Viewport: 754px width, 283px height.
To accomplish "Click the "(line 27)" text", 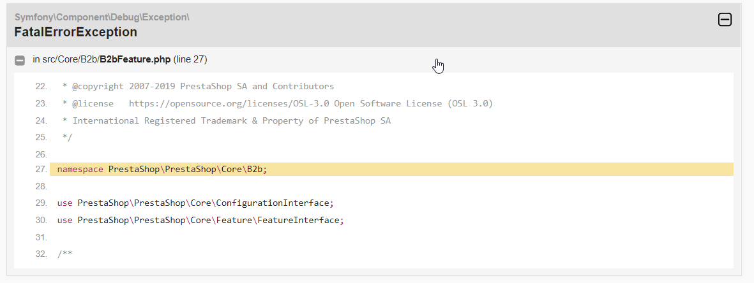I will coord(190,59).
